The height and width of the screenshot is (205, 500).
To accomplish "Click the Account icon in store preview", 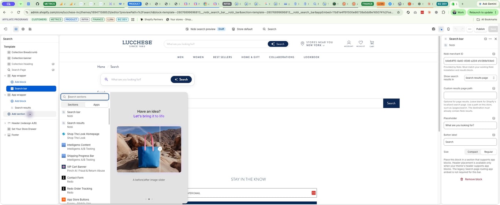I will (349, 44).
